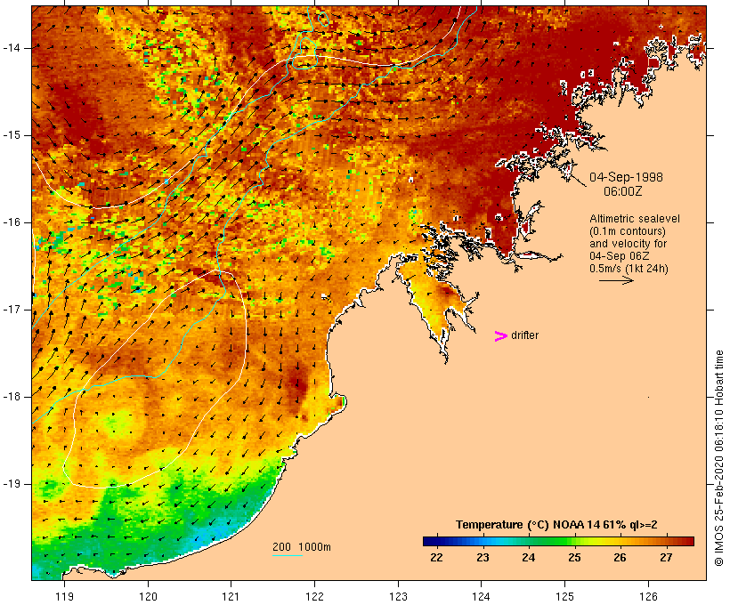
Task: Click longitude axis label '120'
Action: [x=148, y=596]
